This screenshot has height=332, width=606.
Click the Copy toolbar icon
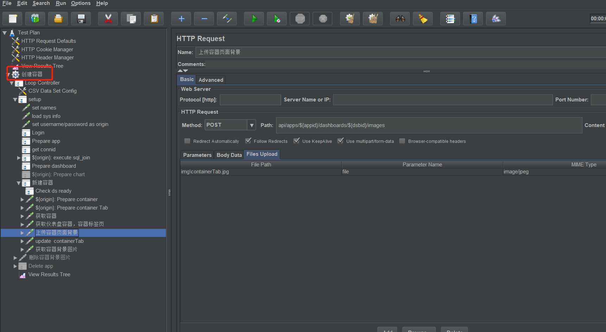tap(131, 19)
